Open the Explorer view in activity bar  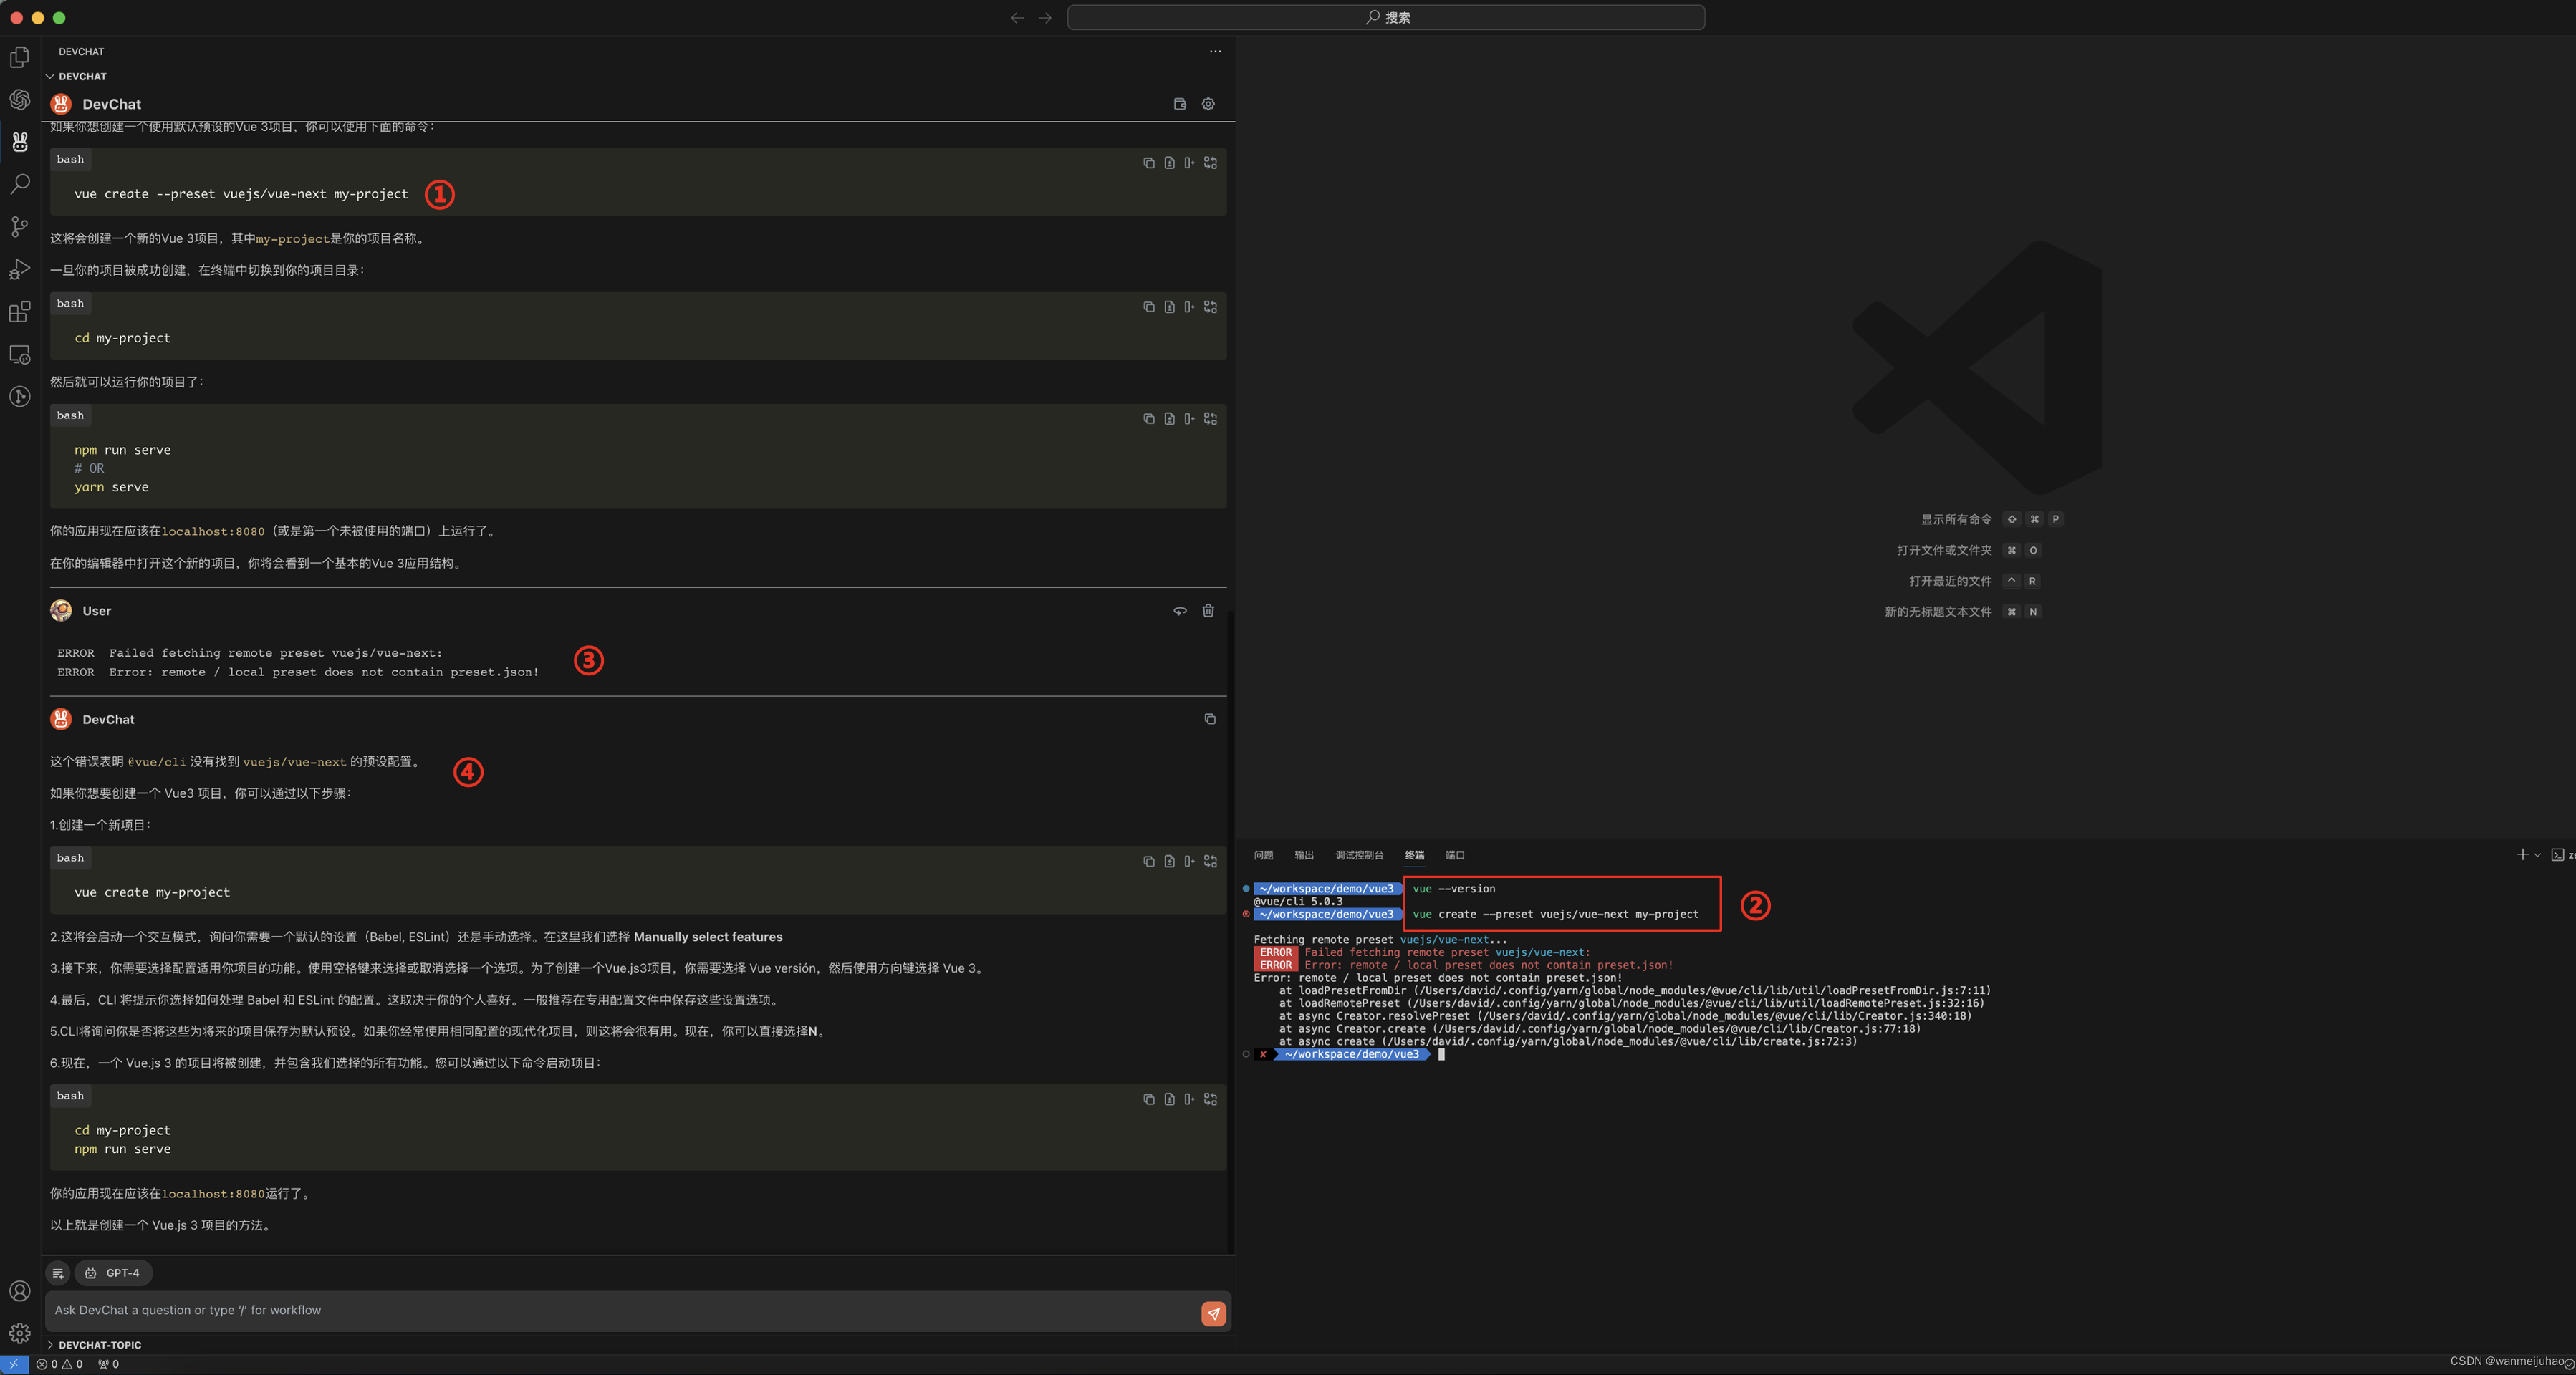point(20,57)
